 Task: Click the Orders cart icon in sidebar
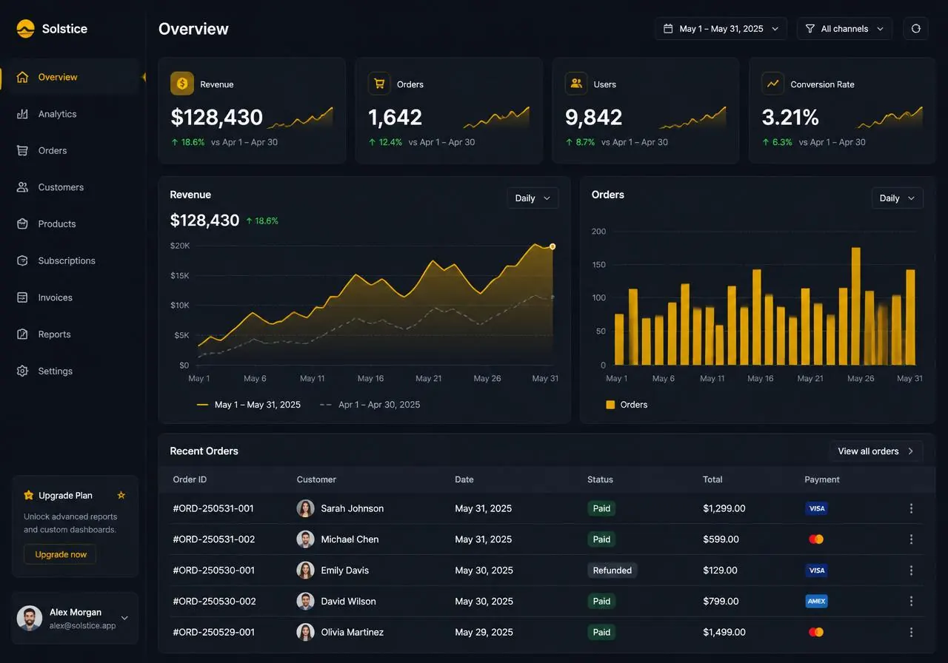(22, 150)
